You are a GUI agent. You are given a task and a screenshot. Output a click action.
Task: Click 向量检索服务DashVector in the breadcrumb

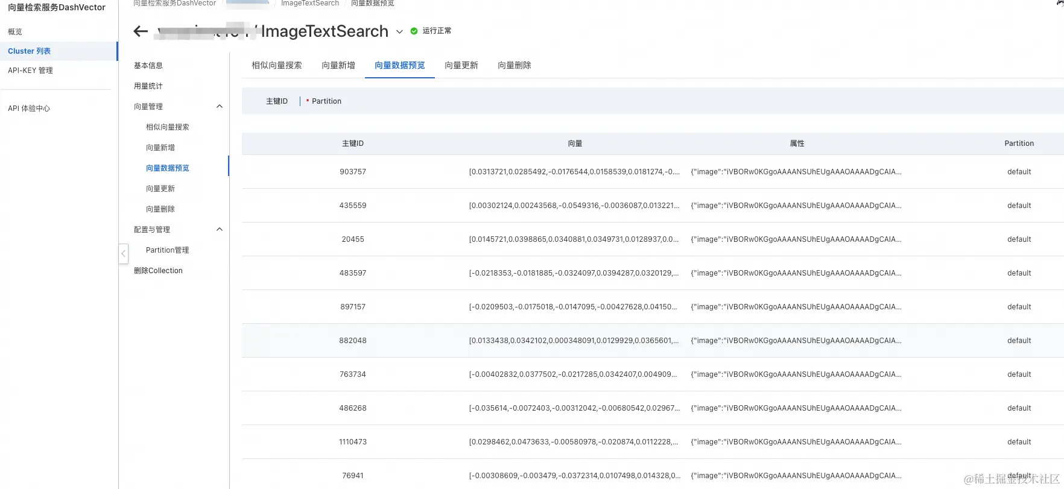click(x=174, y=3)
